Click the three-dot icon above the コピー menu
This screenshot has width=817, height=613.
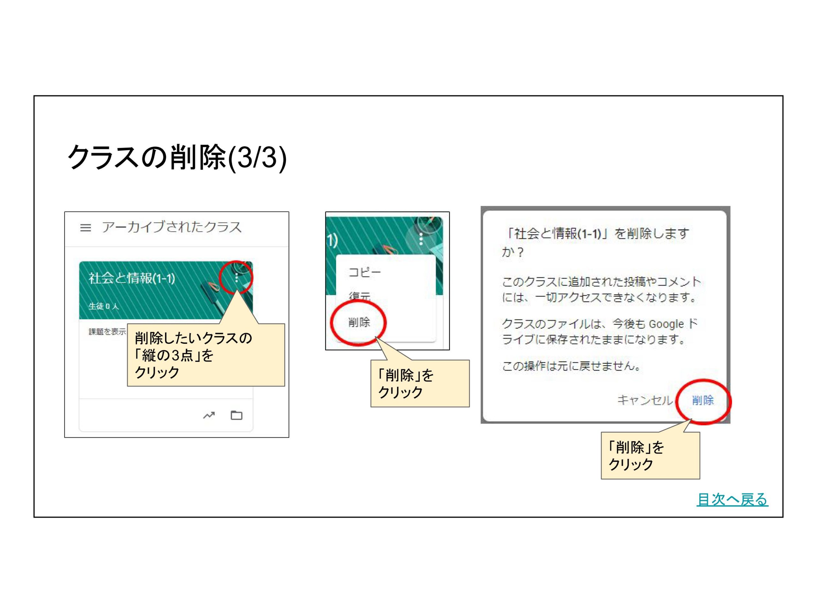(421, 239)
